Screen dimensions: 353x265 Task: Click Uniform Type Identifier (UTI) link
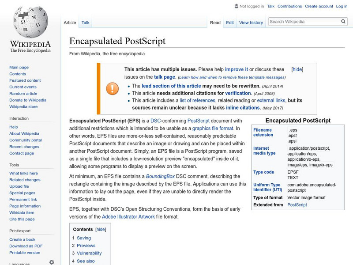click(x=268, y=187)
